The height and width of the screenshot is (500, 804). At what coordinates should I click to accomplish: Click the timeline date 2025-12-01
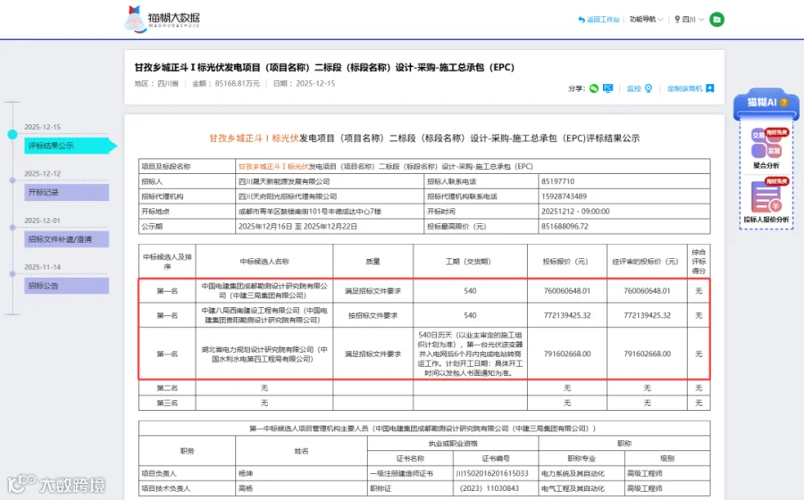(x=43, y=221)
